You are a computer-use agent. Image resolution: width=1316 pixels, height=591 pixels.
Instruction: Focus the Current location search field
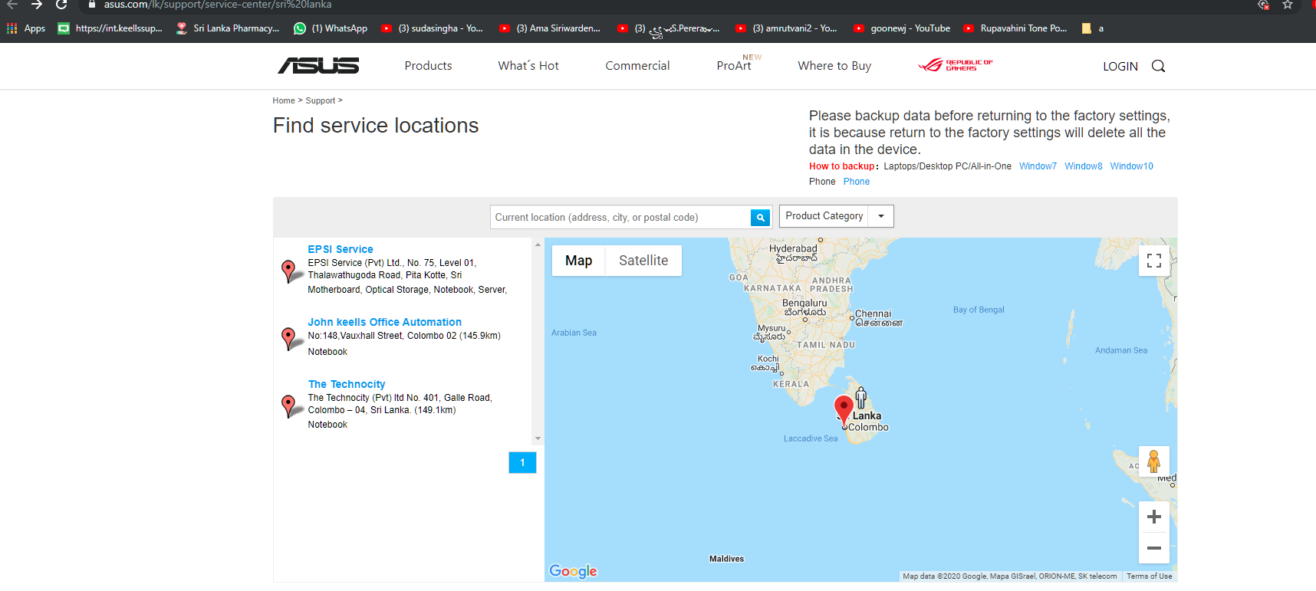[x=620, y=218]
